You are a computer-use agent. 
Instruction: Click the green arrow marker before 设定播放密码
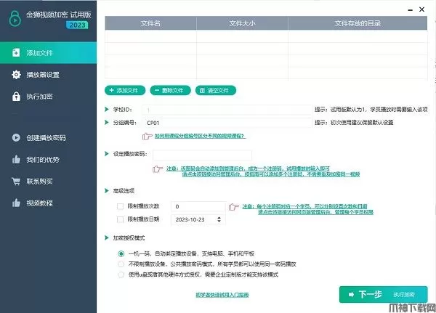pos(107,153)
